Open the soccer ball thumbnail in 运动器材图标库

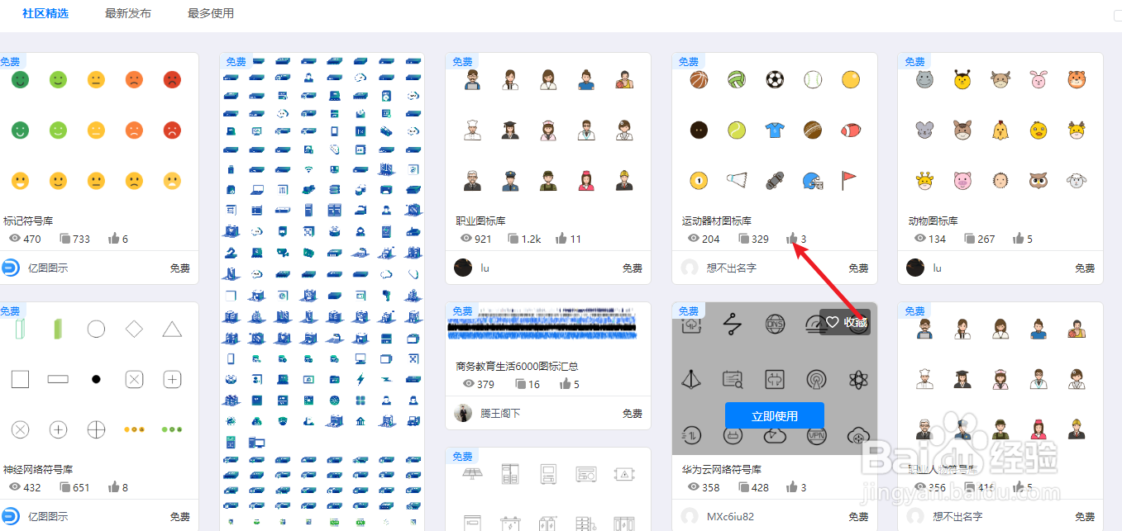pos(774,79)
